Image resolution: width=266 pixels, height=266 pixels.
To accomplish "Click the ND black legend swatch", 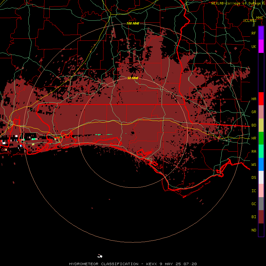I will (x=261, y=230).
